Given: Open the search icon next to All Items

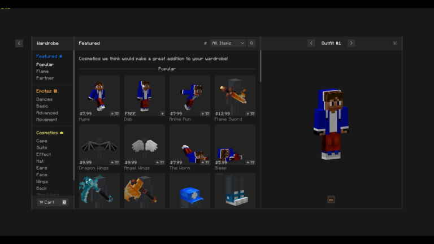Looking at the screenshot, I should coord(251,43).
